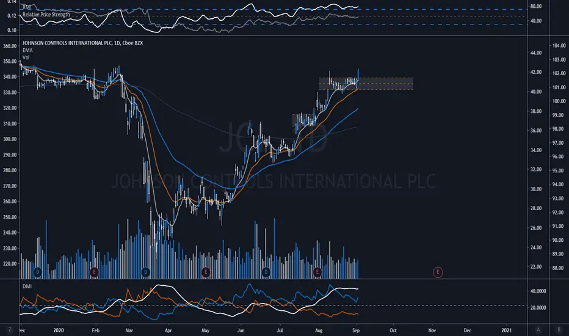Click the 44.00 value on right price scale

tap(536, 53)
